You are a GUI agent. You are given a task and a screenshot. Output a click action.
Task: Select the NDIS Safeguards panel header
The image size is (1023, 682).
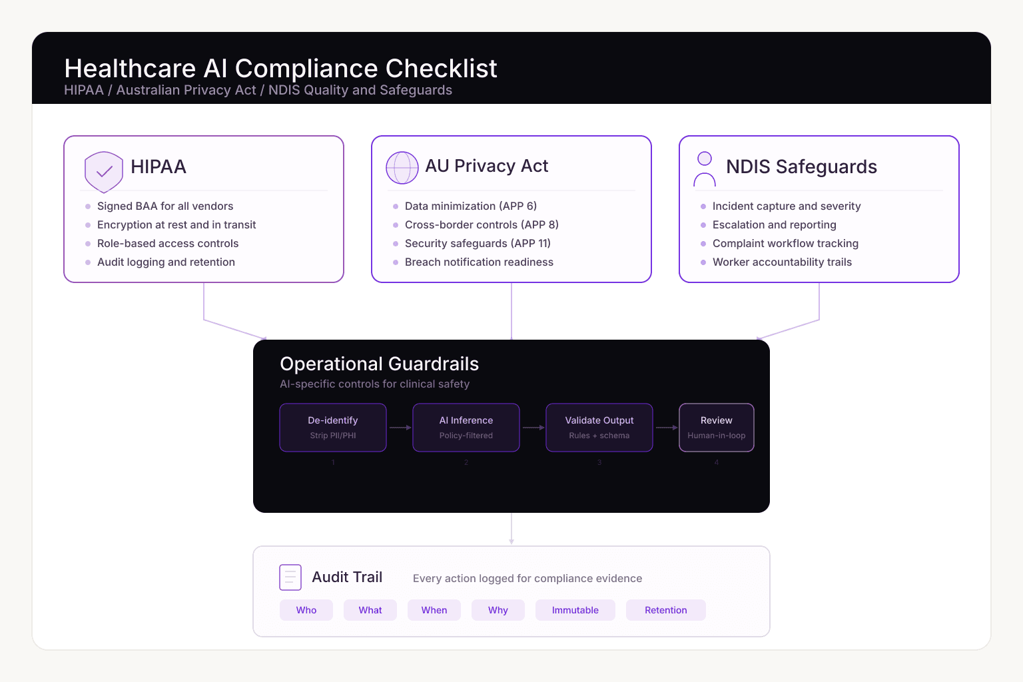coord(801,167)
